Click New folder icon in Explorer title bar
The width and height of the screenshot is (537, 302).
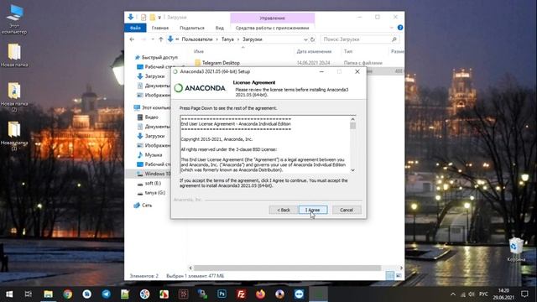(152, 17)
